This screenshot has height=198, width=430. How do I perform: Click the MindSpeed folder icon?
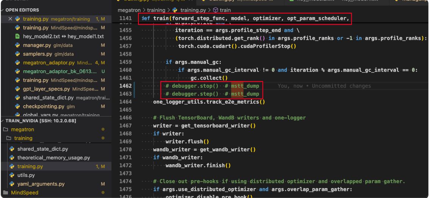pos(6,193)
